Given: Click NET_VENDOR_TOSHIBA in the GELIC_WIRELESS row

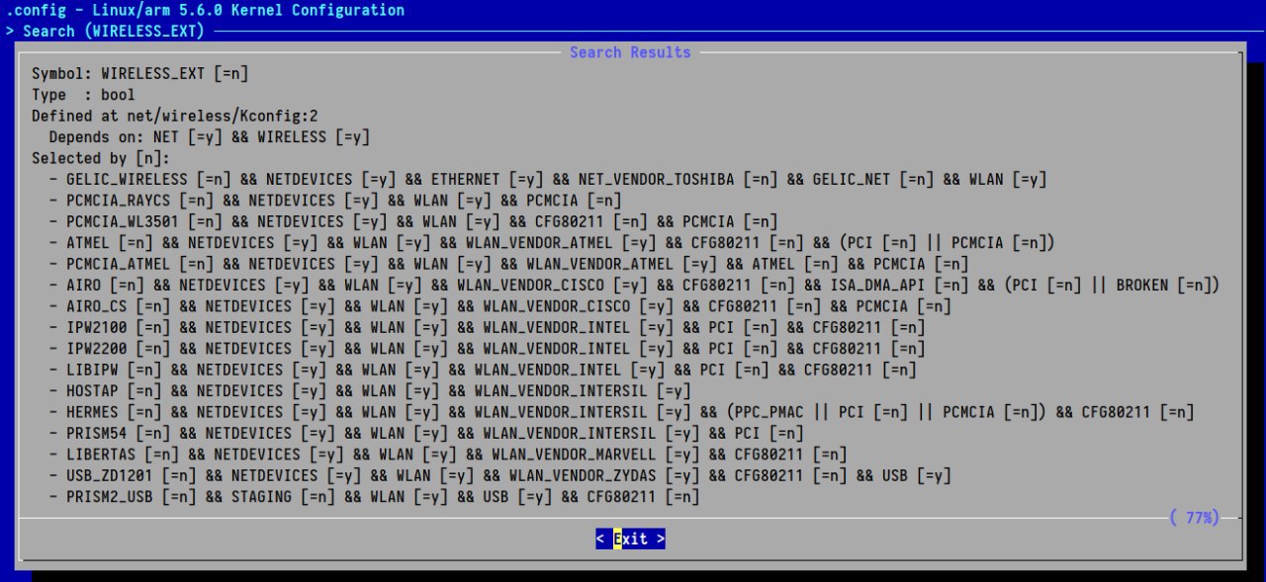Looking at the screenshot, I should coord(657,180).
